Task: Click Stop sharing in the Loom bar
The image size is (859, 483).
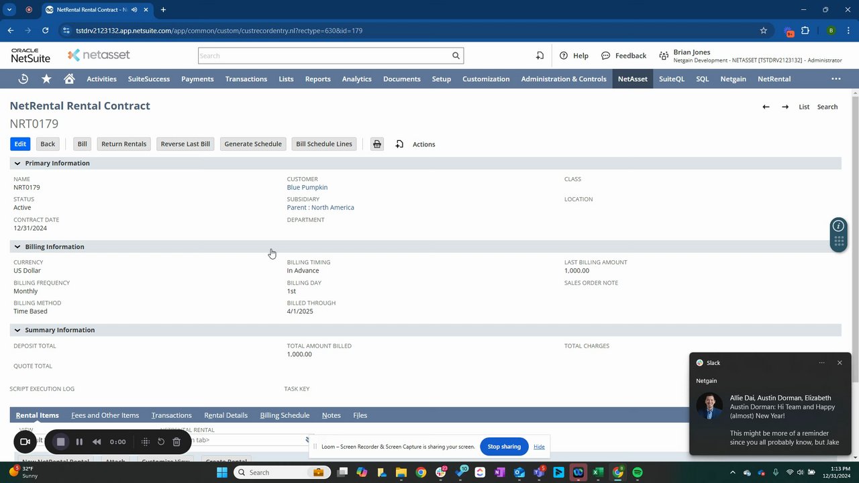Action: 504,447
